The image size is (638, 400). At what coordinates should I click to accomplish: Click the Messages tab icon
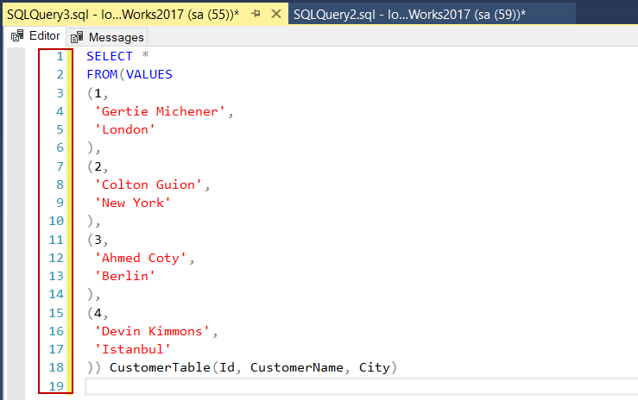[x=77, y=37]
